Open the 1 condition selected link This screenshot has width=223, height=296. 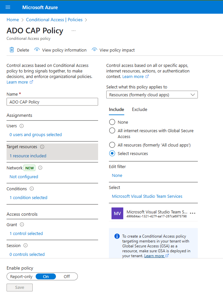click(x=28, y=197)
